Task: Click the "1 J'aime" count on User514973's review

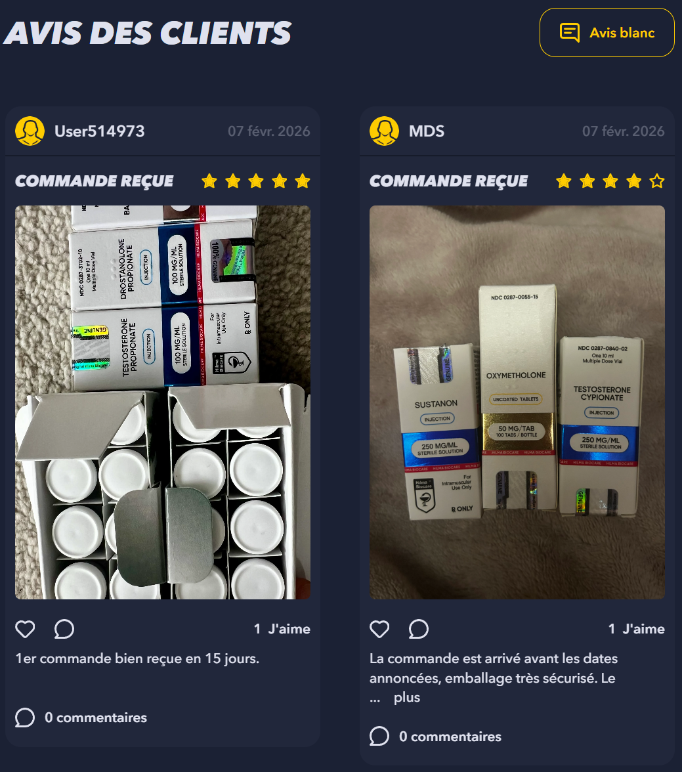Action: tap(282, 629)
